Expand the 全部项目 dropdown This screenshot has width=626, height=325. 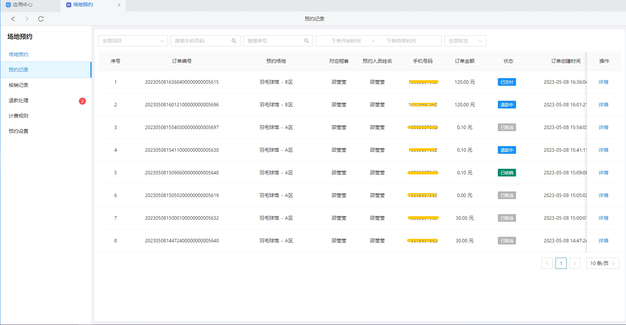pos(133,41)
